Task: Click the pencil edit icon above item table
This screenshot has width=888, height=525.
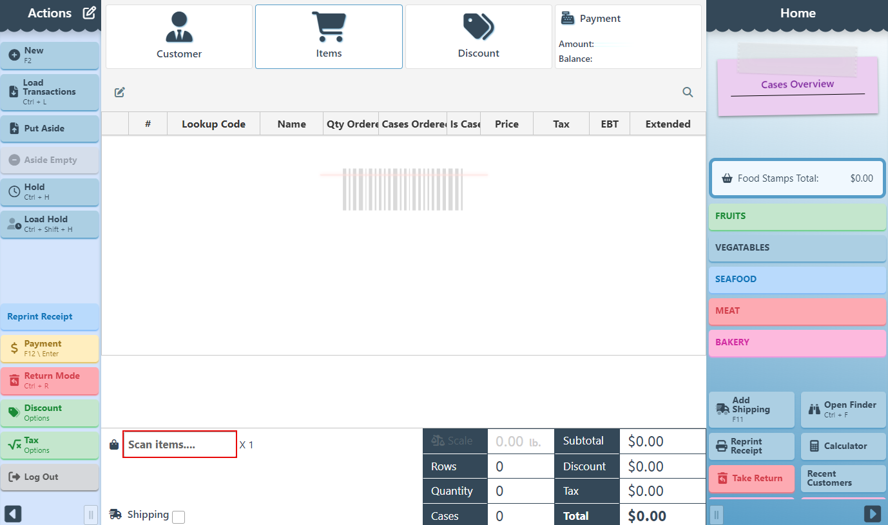Action: 119,92
